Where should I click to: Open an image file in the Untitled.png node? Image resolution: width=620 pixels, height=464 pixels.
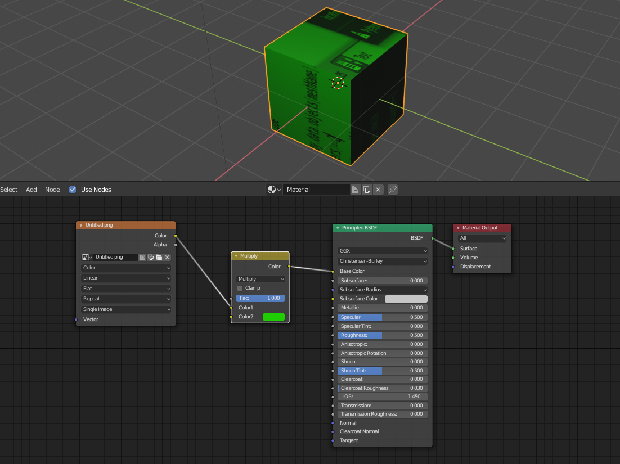(x=159, y=257)
